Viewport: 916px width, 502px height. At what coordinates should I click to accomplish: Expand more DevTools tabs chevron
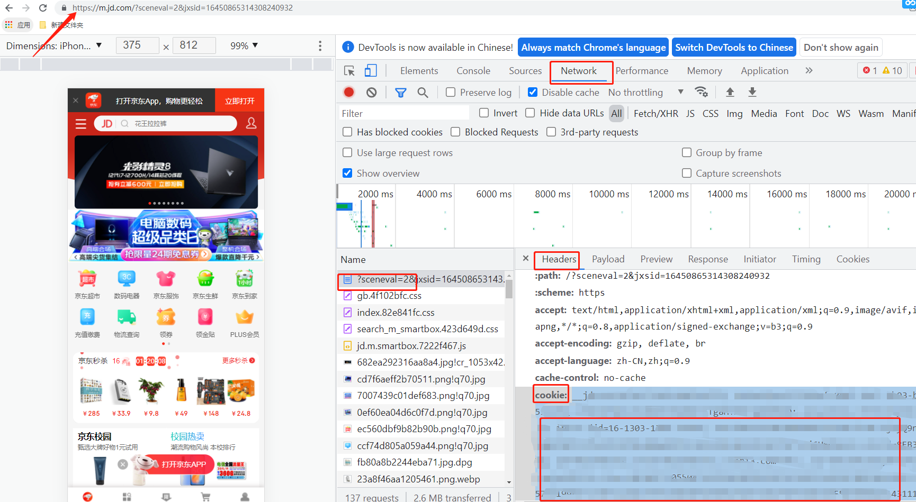(809, 70)
